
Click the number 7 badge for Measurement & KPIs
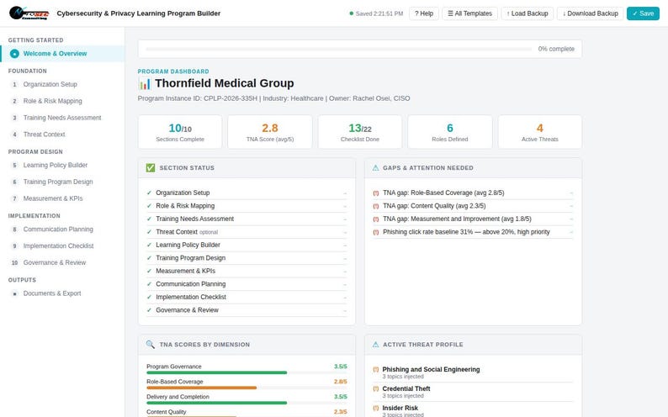[14, 198]
